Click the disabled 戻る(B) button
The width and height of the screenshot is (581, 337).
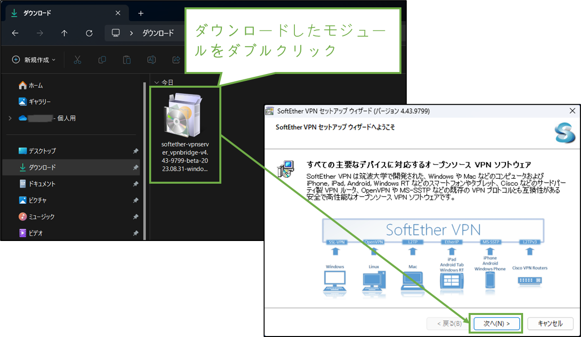pyautogui.click(x=449, y=323)
